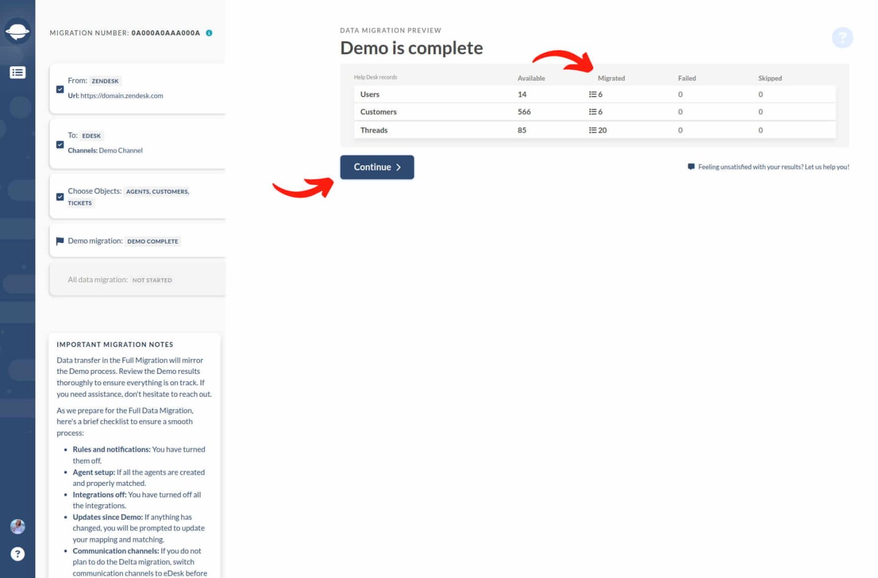
Task: Click the https://domain.zendesk.com URL text
Action: coord(122,96)
